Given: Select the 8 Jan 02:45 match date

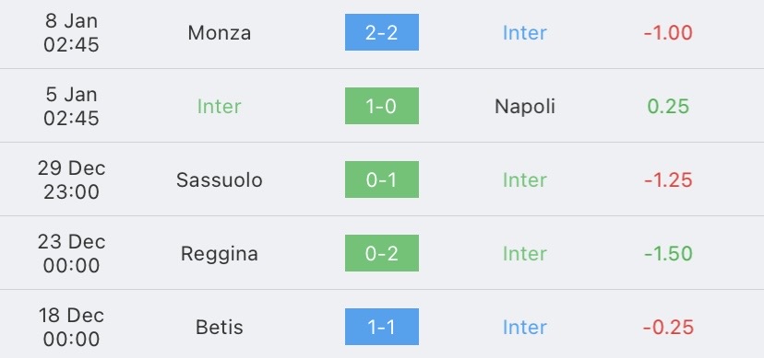Looking at the screenshot, I should coord(71,32).
